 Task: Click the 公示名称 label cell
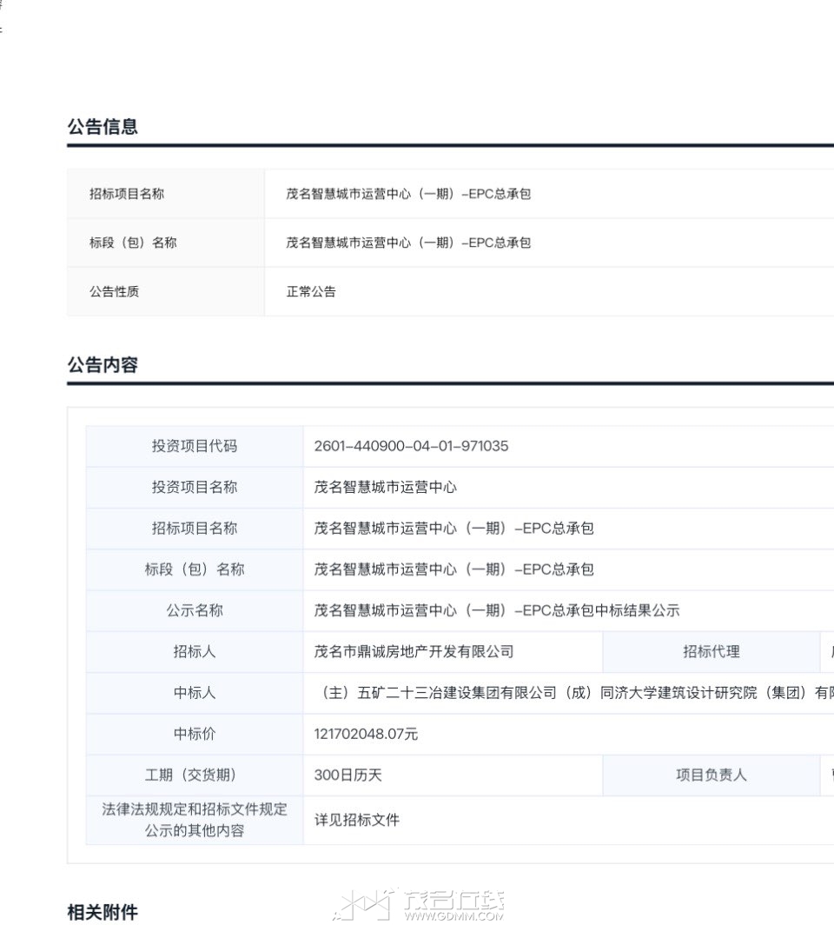coord(194,611)
